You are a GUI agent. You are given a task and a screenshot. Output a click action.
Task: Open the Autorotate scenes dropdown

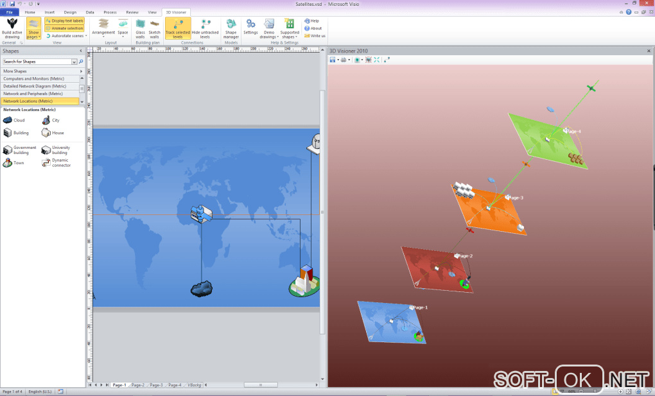(66, 36)
